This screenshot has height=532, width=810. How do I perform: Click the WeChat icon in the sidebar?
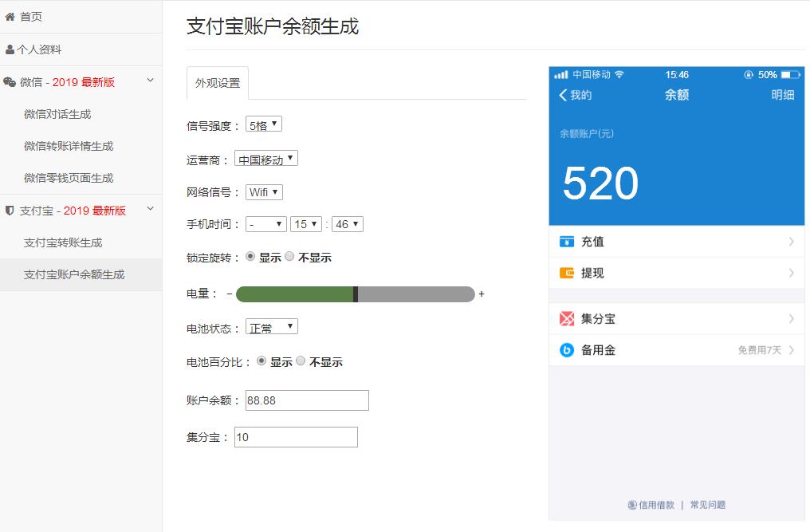(x=10, y=82)
